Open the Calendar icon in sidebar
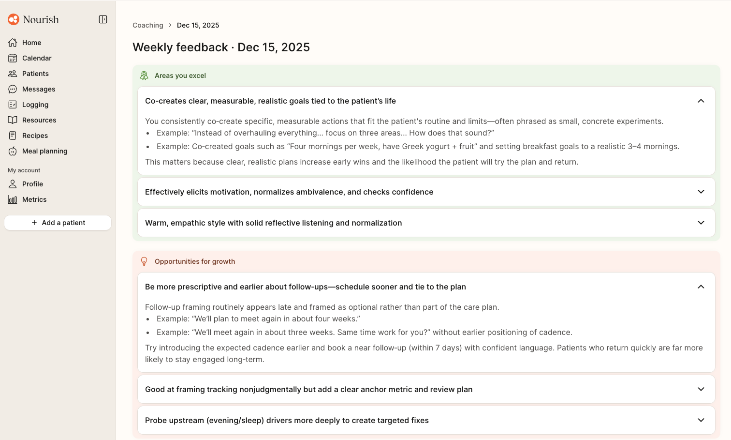Image resolution: width=731 pixels, height=440 pixels. coord(13,58)
